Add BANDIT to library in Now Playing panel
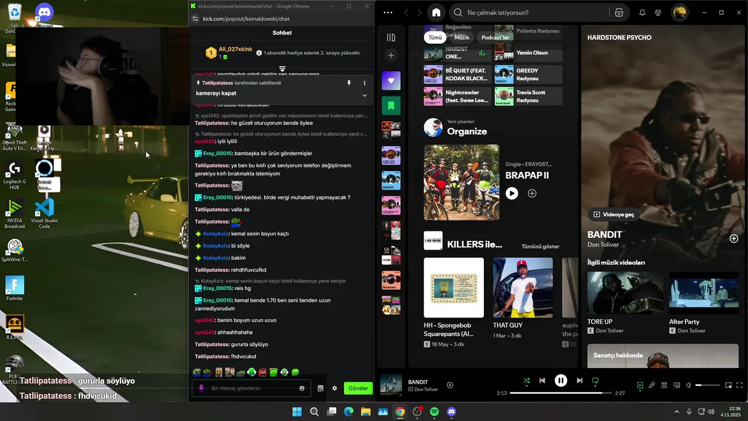Image resolution: width=748 pixels, height=421 pixels. pyautogui.click(x=734, y=239)
